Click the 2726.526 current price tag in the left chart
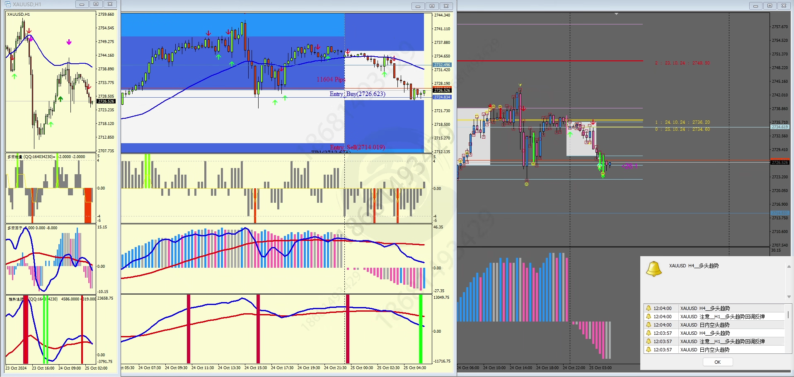Viewport: 794px width, 377px height. (x=106, y=101)
